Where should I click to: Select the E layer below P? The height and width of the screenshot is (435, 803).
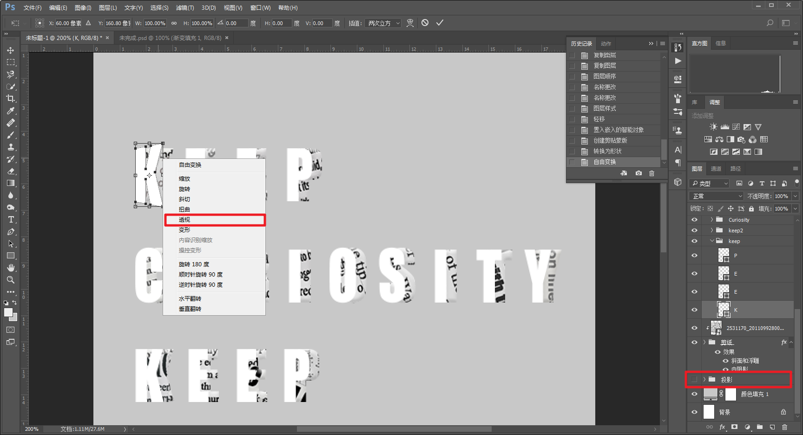coord(748,274)
